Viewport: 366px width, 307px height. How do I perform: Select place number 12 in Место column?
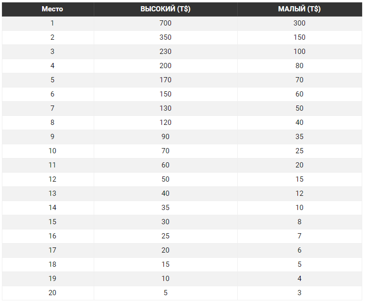[52, 179]
